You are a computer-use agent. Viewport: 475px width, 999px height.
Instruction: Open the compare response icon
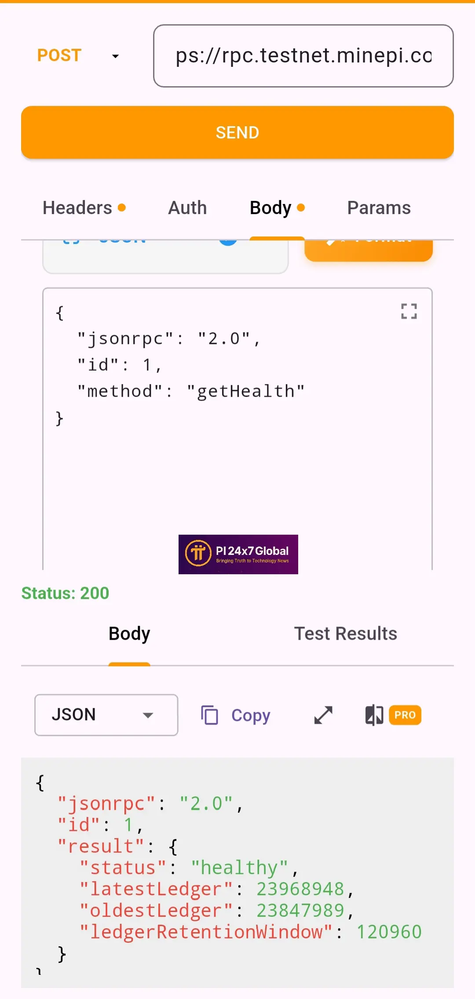point(374,715)
